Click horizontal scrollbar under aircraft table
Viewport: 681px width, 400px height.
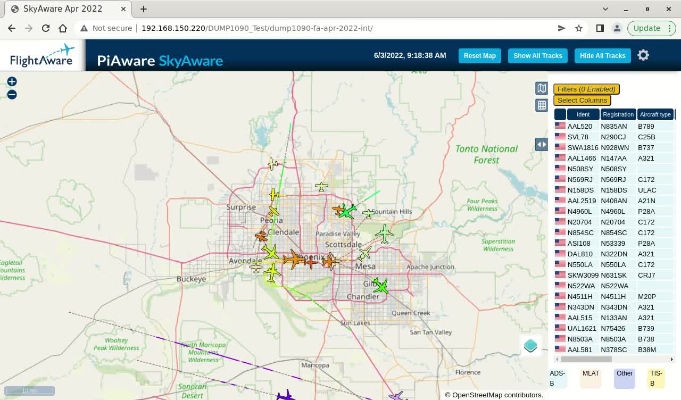pyautogui.click(x=586, y=360)
